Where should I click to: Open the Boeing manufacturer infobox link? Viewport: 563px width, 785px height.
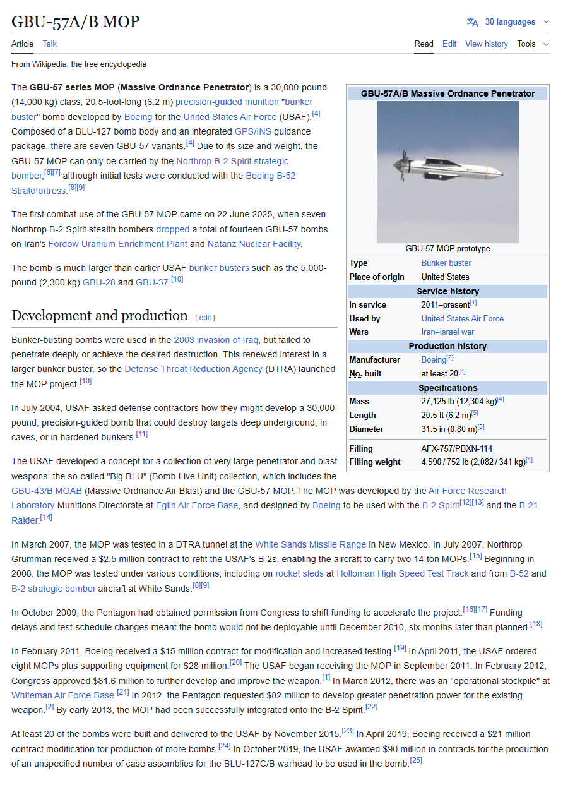click(434, 359)
